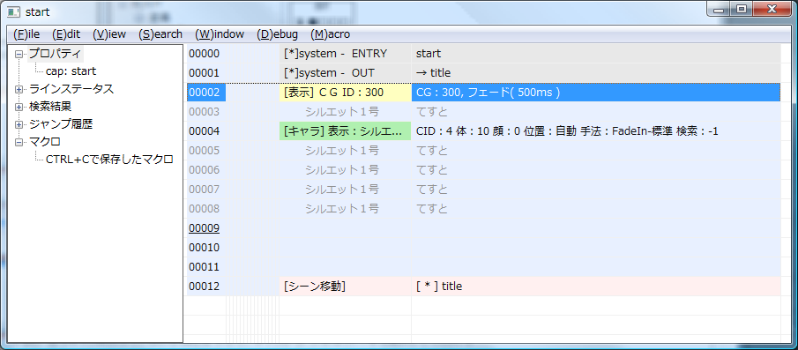Open the (F)ile menu
The height and width of the screenshot is (350, 798).
pos(26,34)
